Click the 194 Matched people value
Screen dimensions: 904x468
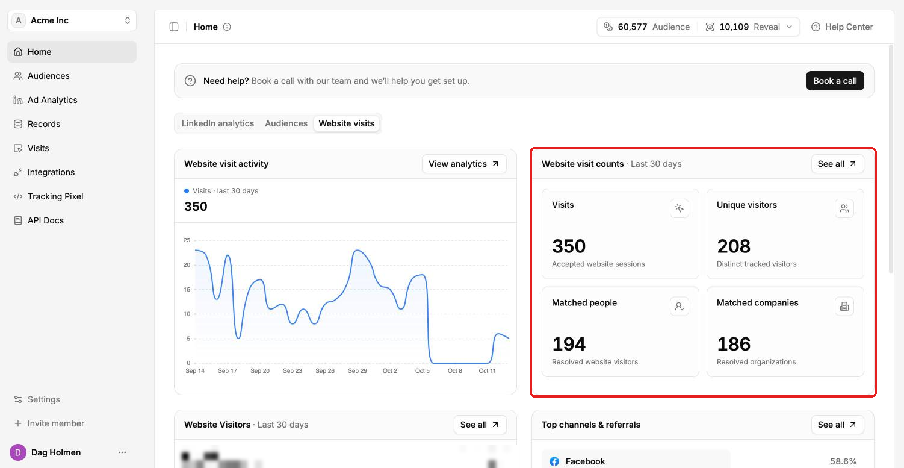569,345
